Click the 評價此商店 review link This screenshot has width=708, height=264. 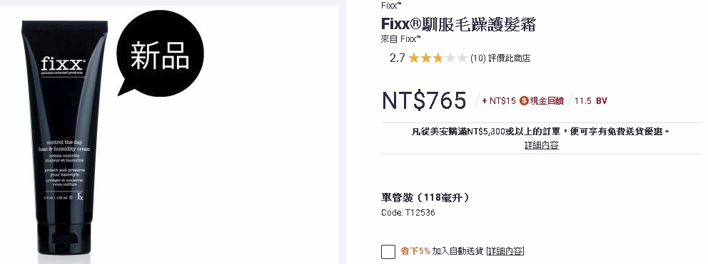[509, 58]
